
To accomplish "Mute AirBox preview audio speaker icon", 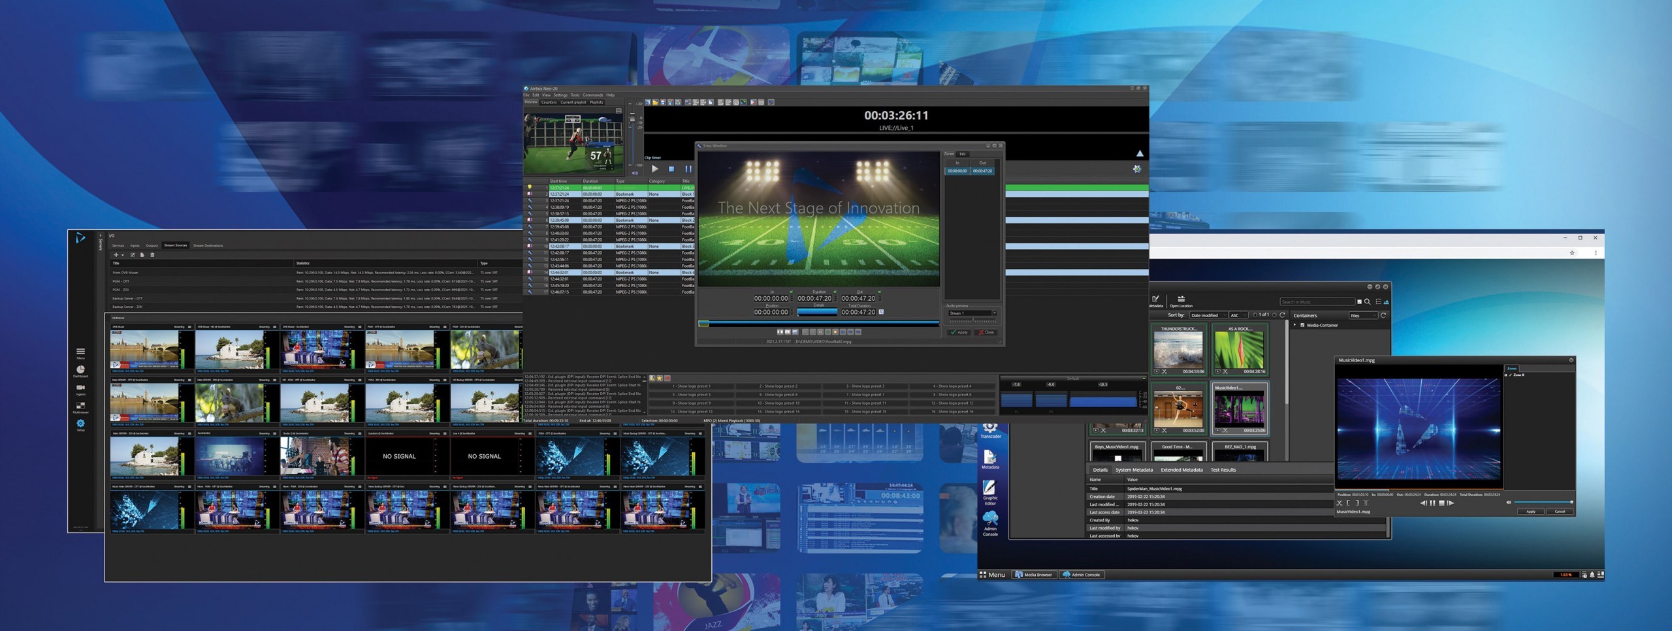I will (x=635, y=174).
